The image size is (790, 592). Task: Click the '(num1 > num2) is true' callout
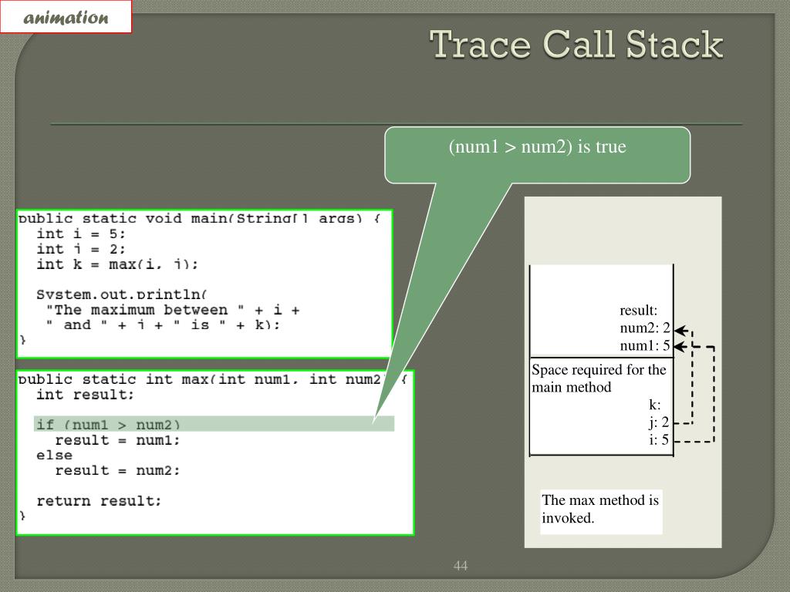pos(537,154)
